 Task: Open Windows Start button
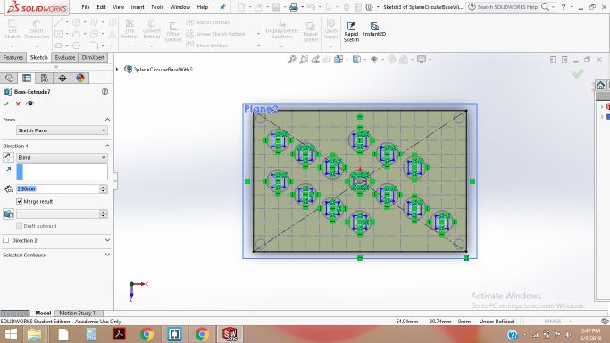(x=11, y=334)
